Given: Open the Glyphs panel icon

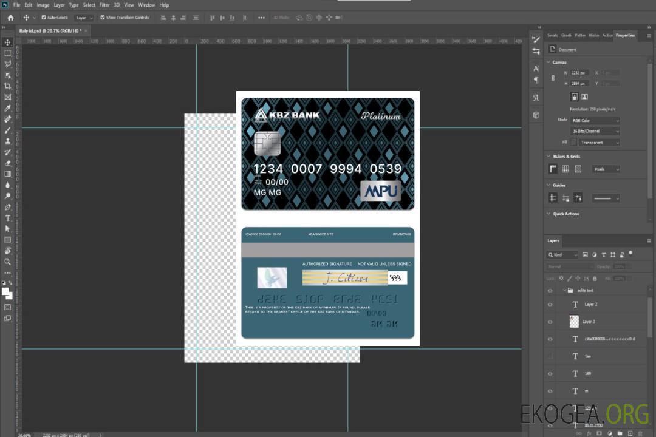Looking at the screenshot, I should [536, 98].
